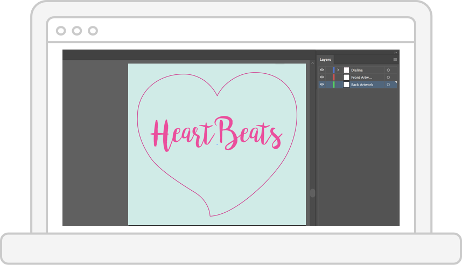Select the Dieline layer thumbnail
Viewport: 462px width, 265px height.
click(346, 70)
